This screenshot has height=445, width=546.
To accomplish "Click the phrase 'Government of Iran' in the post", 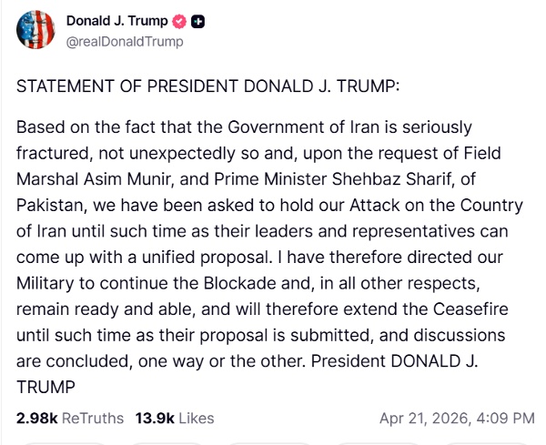I will [303, 126].
